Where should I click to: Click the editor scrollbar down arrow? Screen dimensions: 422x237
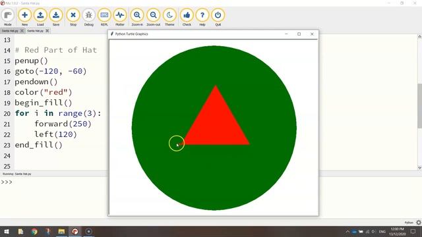click(x=419, y=168)
